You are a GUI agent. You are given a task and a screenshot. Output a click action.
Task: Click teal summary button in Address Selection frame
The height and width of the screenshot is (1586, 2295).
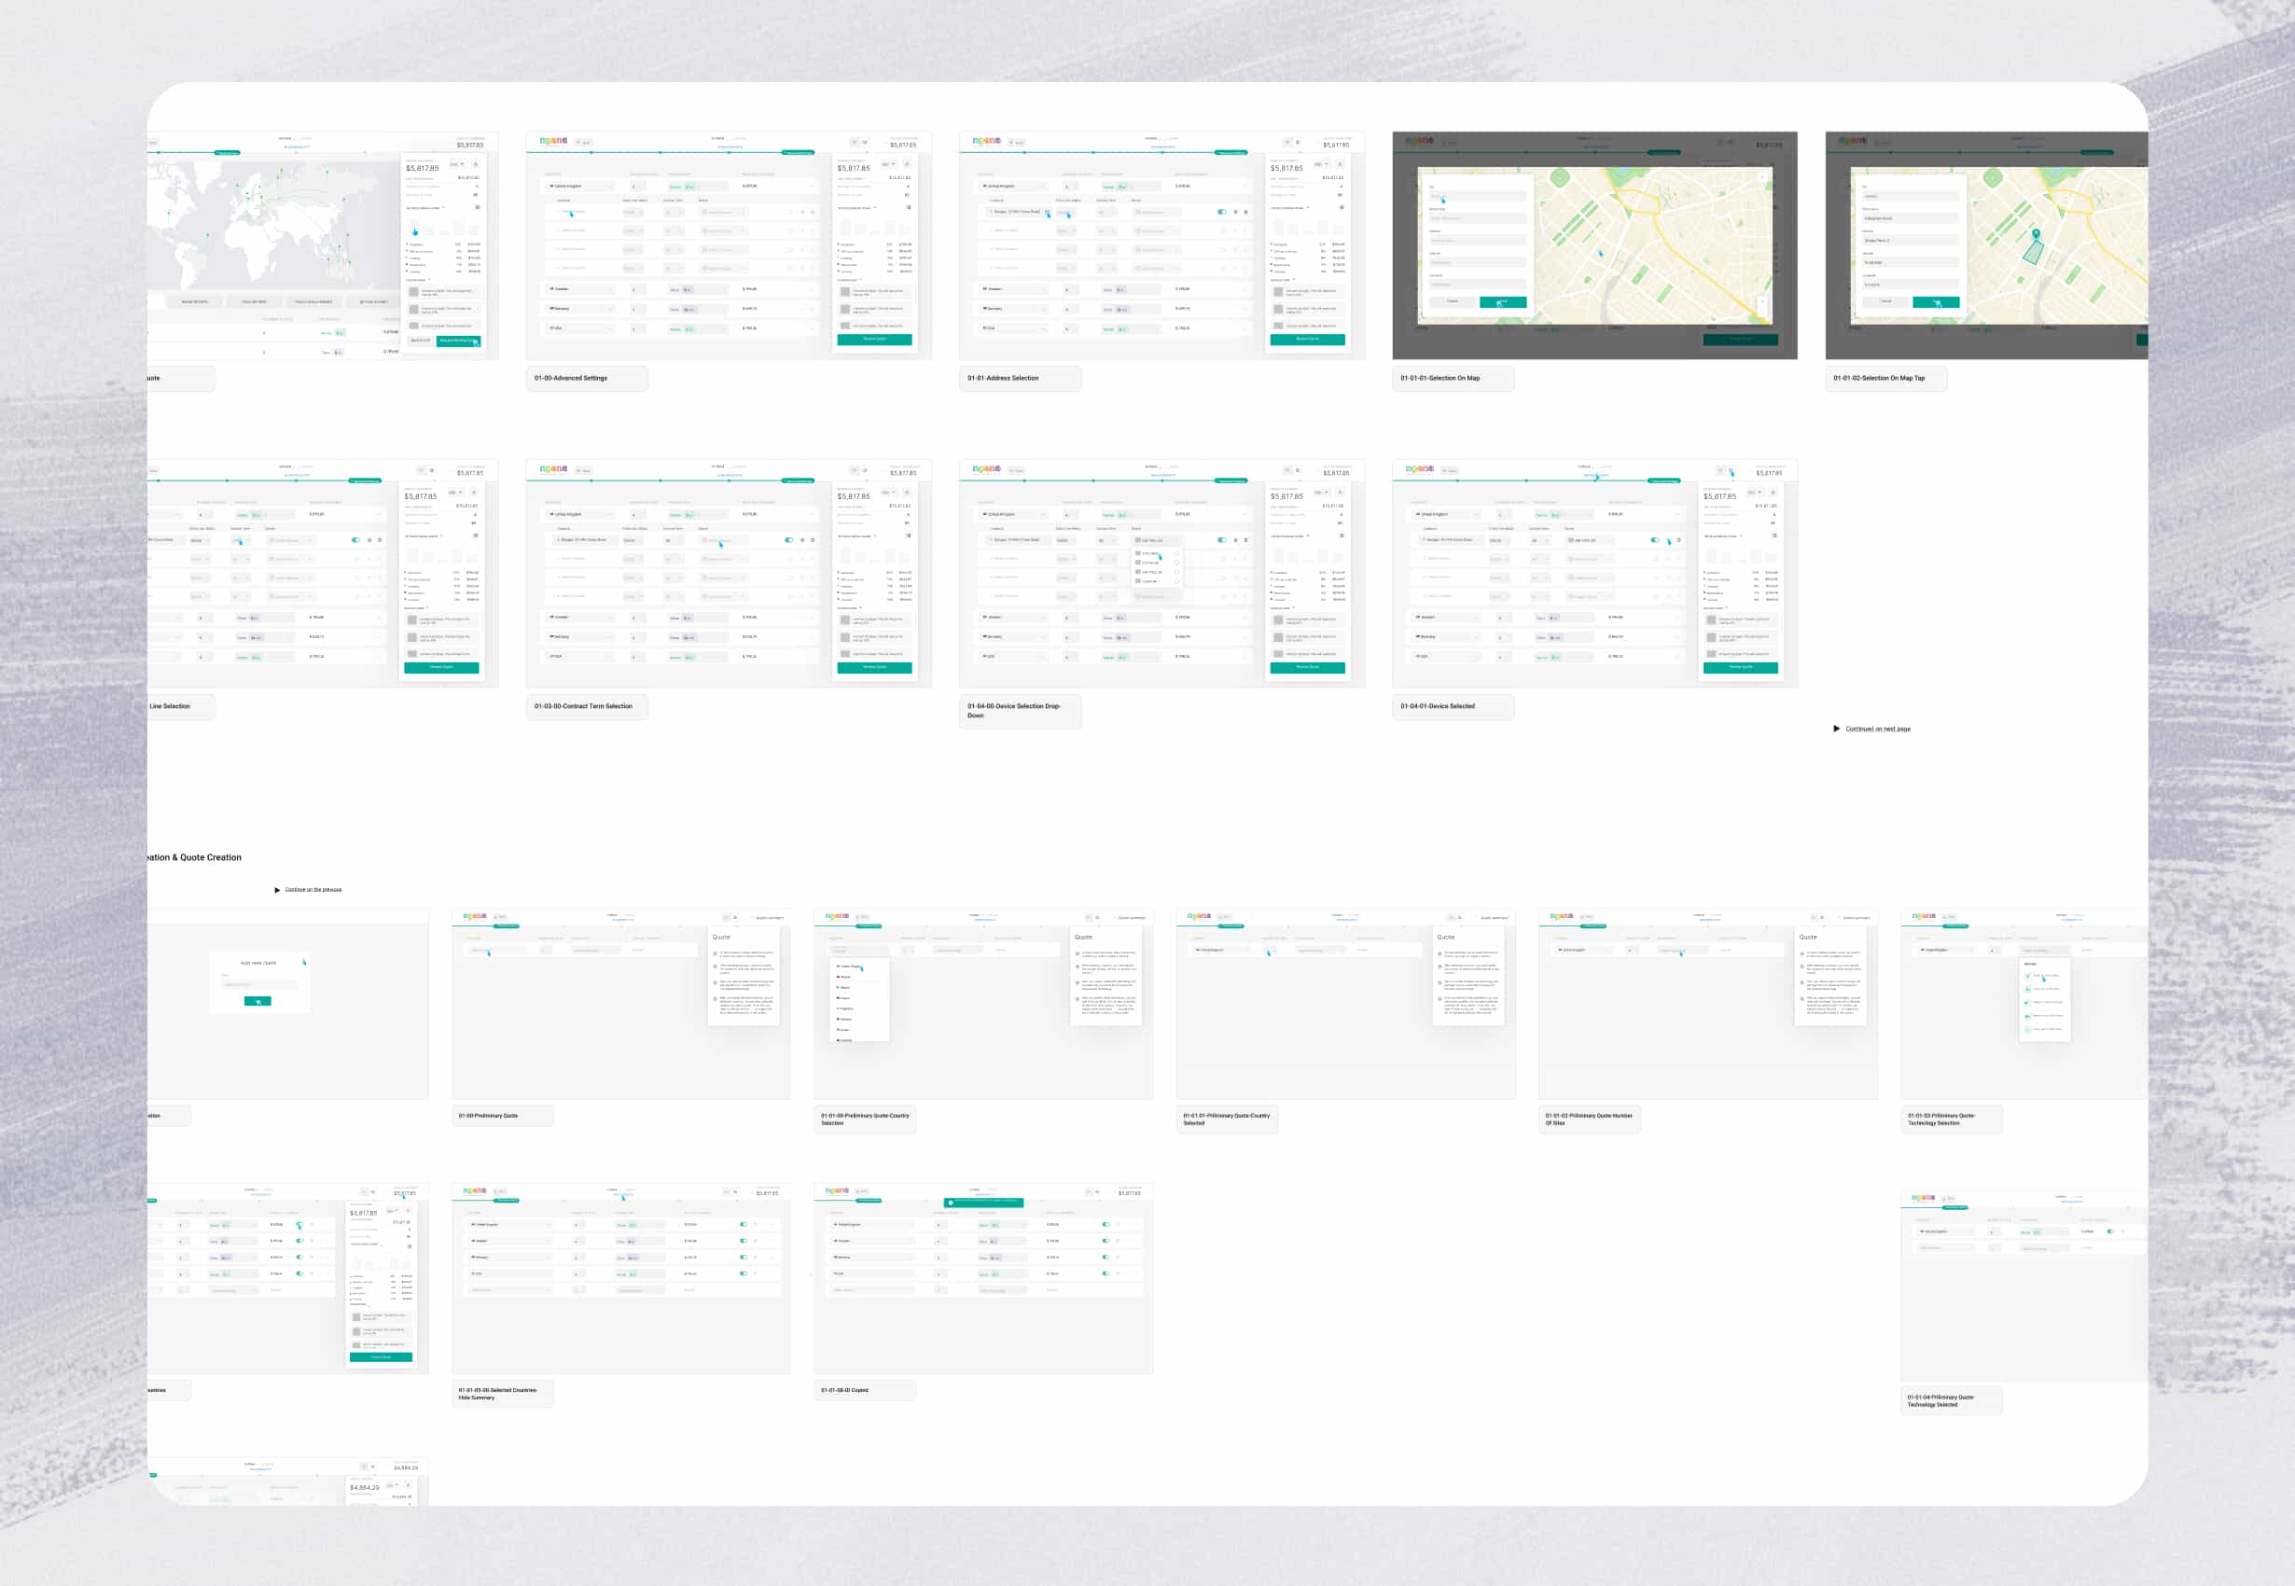pyautogui.click(x=1307, y=339)
